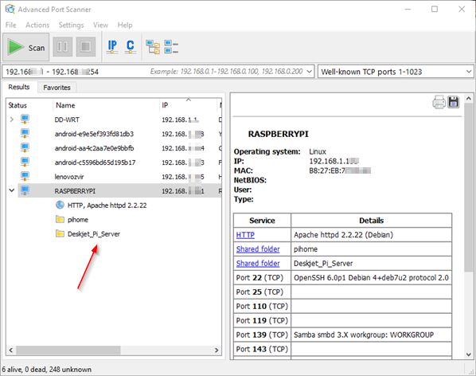Select the android-c5596bd65d195b17 device
Image resolution: width=476 pixels, height=376 pixels.
(119, 163)
